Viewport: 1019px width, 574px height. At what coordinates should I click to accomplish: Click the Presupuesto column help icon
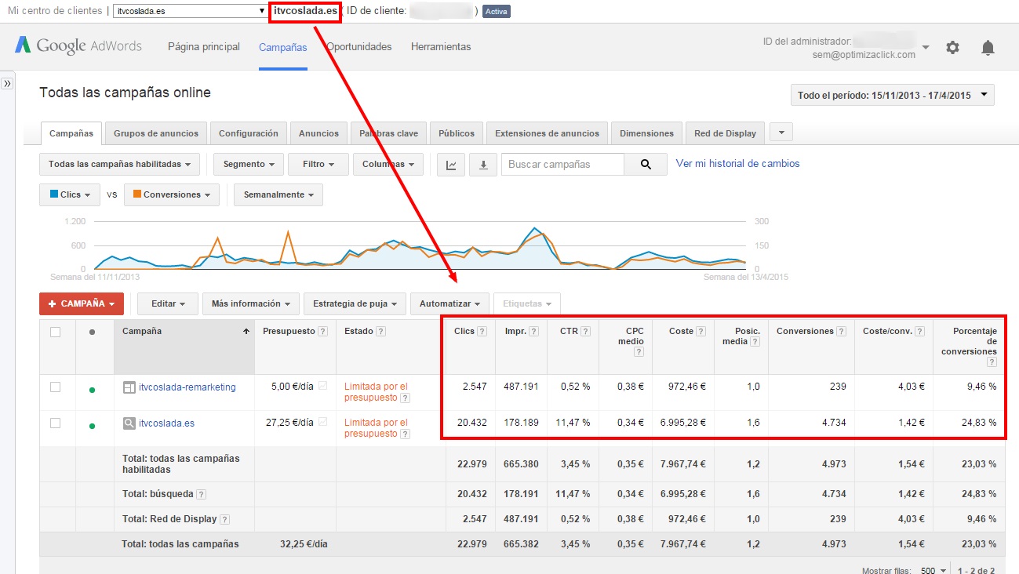pyautogui.click(x=322, y=332)
